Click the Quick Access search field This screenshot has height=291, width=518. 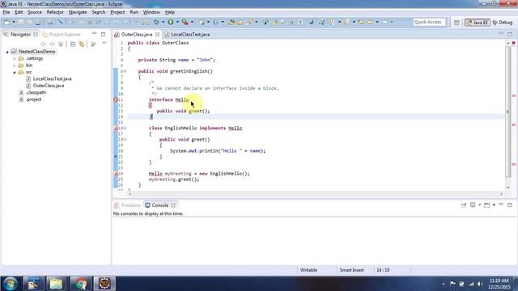coord(429,22)
